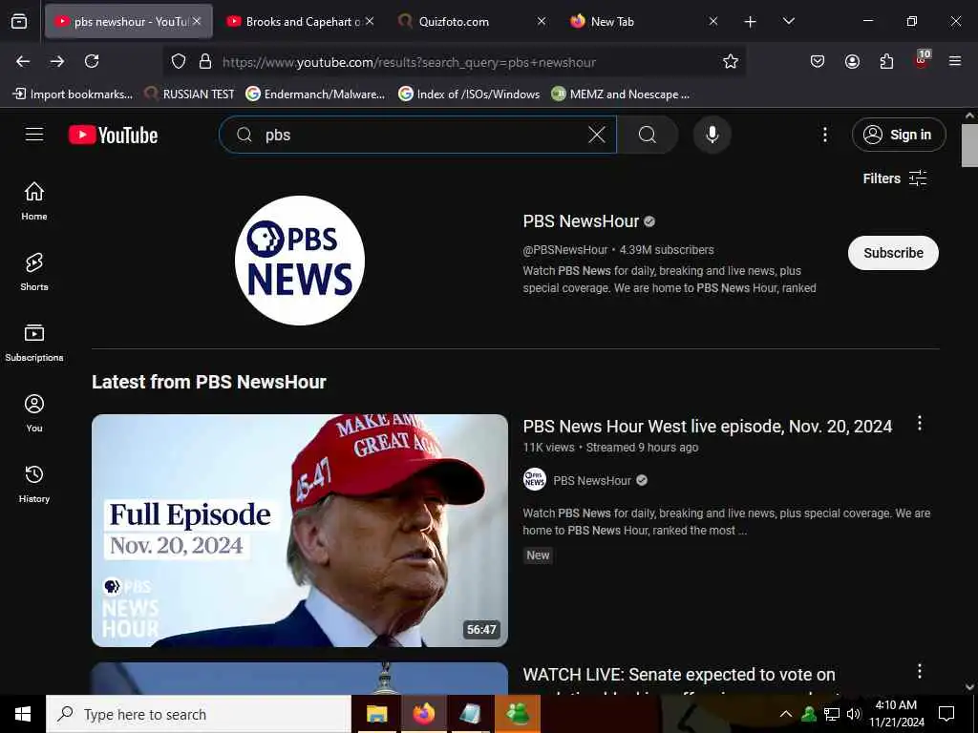The image size is (978, 733).
Task: Open notepad app icon in taskbar
Action: tap(470, 714)
